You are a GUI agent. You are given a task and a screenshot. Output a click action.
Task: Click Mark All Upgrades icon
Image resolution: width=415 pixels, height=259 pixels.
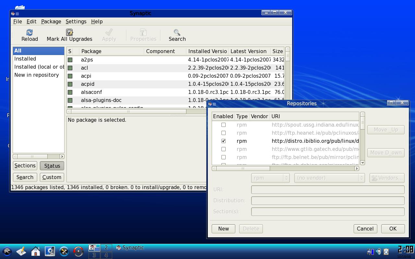point(69,32)
